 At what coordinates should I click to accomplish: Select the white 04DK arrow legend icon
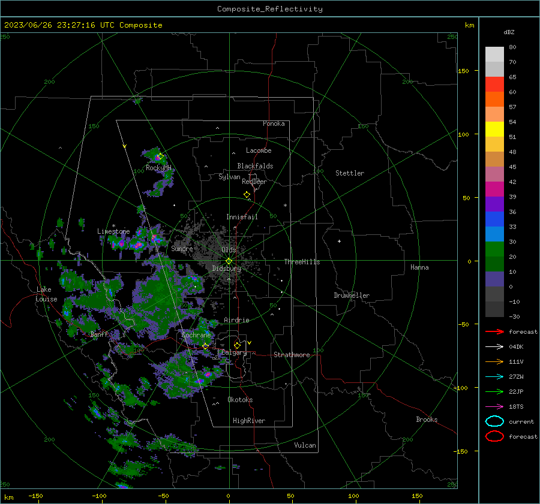494,346
